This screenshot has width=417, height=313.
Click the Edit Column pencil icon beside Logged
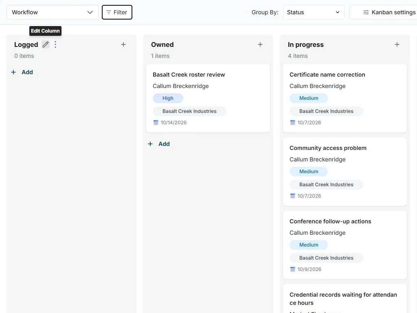pyautogui.click(x=46, y=44)
